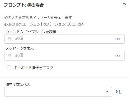This screenshot has height=101, width=133.
Task: Click the dropdown arrow in the variable selector
Action: pyautogui.click(x=107, y=92)
